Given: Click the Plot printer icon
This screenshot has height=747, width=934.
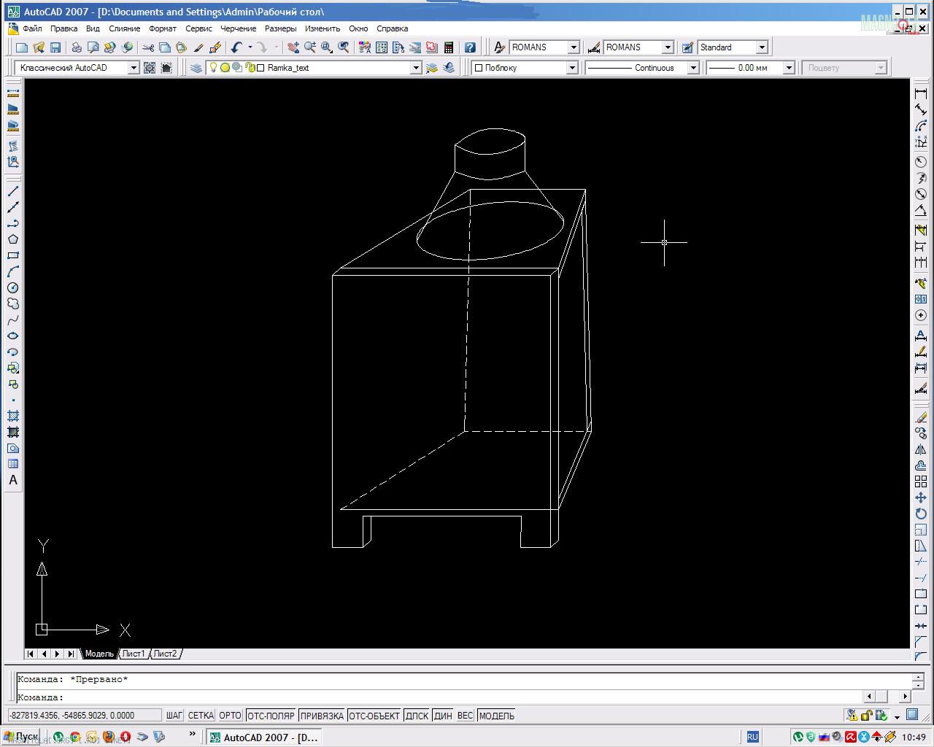Looking at the screenshot, I should point(77,47).
